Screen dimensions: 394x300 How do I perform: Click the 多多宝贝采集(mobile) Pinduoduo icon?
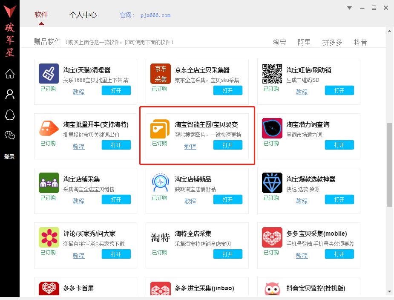click(x=272, y=237)
